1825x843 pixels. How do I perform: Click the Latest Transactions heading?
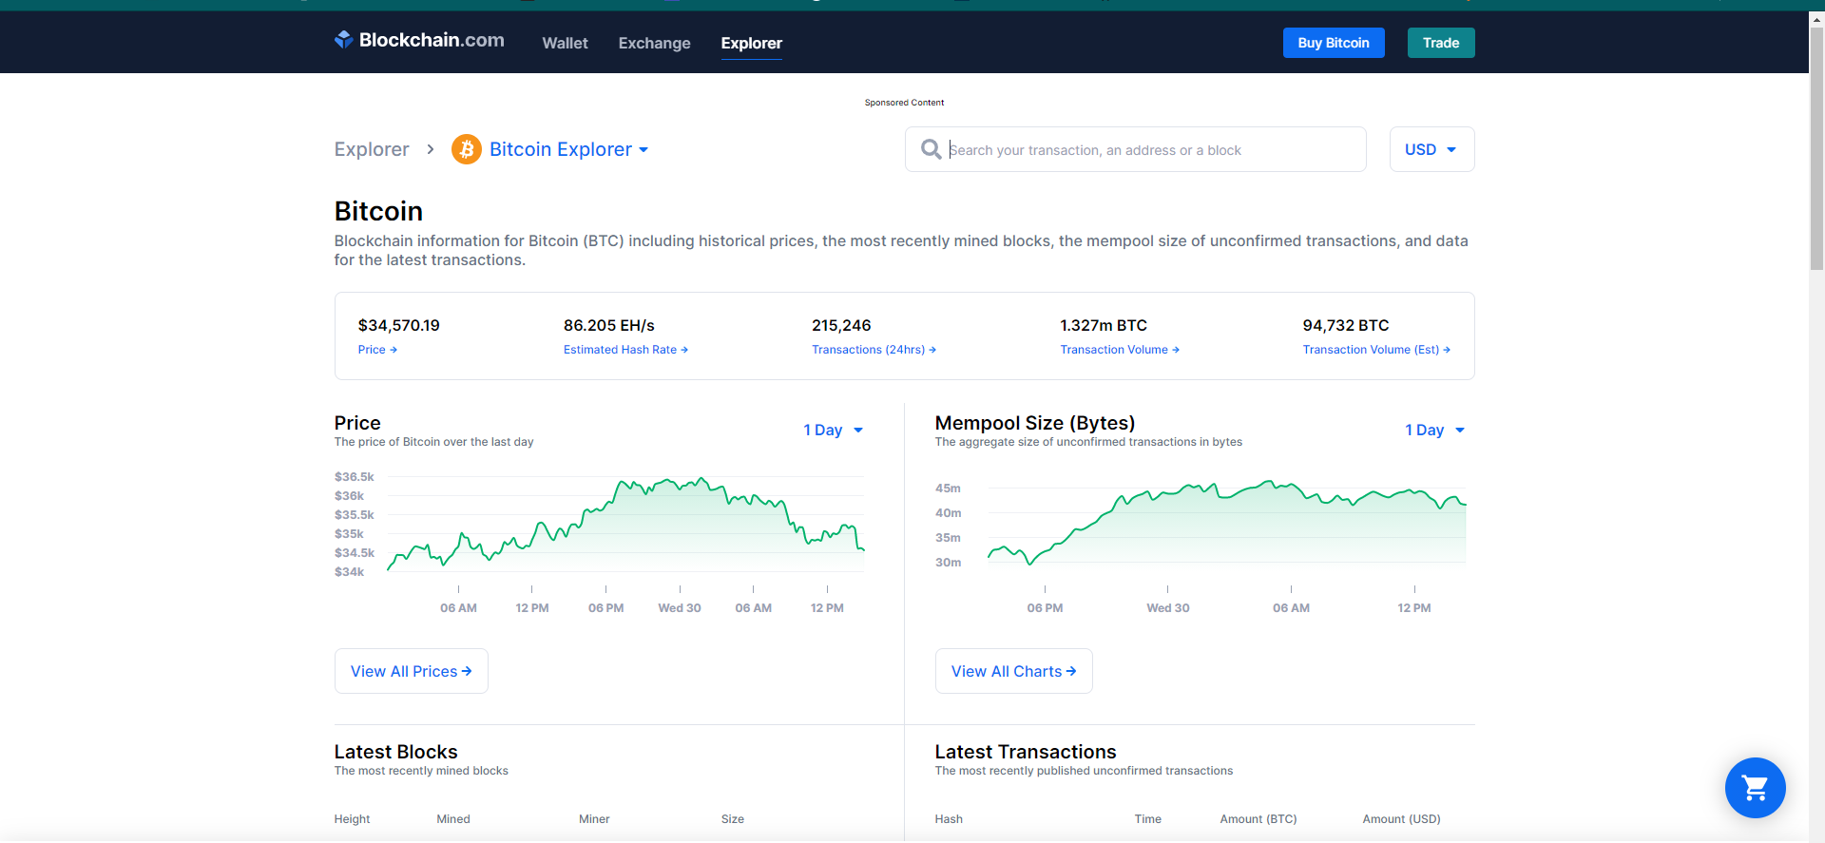(1026, 752)
